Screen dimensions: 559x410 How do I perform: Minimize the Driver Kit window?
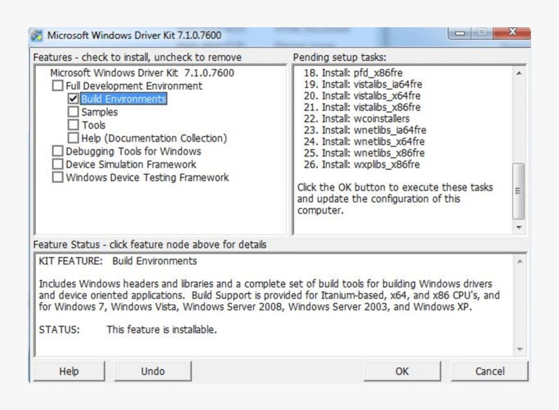click(x=460, y=33)
